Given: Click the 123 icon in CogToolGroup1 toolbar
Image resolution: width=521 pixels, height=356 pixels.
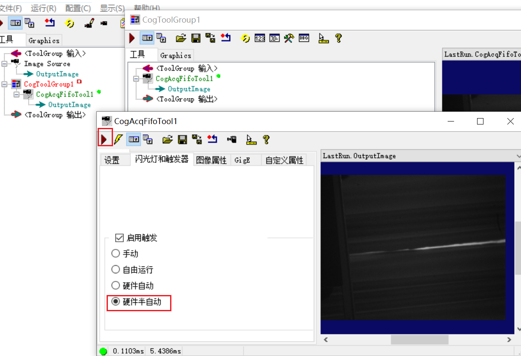Looking at the screenshot, I should pyautogui.click(x=260, y=38).
